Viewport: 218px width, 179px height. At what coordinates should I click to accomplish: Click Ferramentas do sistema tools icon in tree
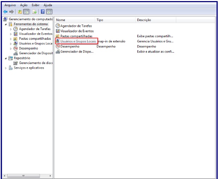pos(10,24)
